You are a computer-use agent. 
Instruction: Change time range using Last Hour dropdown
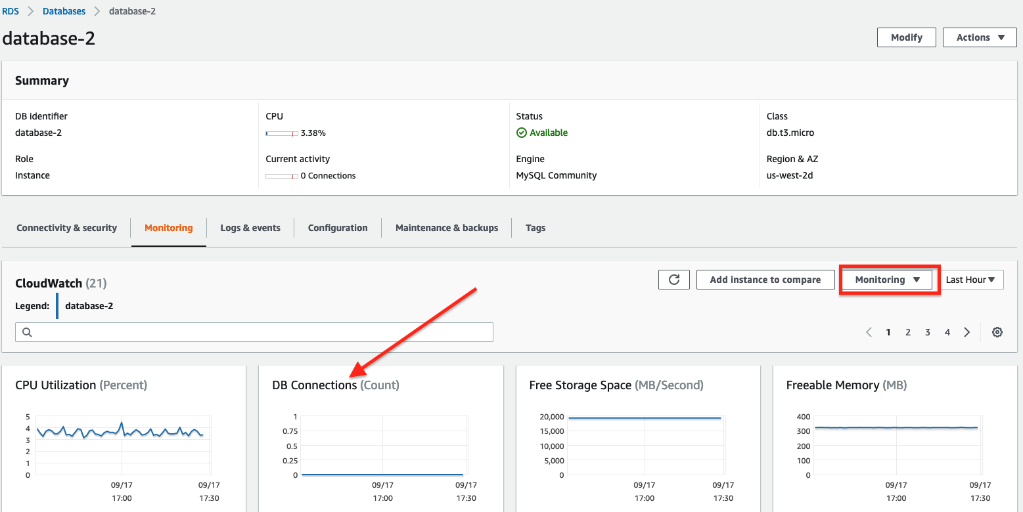(x=971, y=279)
